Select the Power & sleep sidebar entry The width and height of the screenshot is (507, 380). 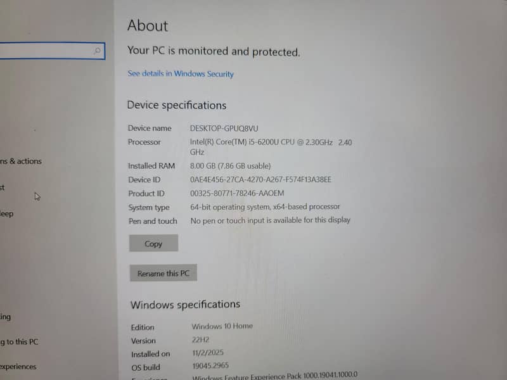[7, 214]
